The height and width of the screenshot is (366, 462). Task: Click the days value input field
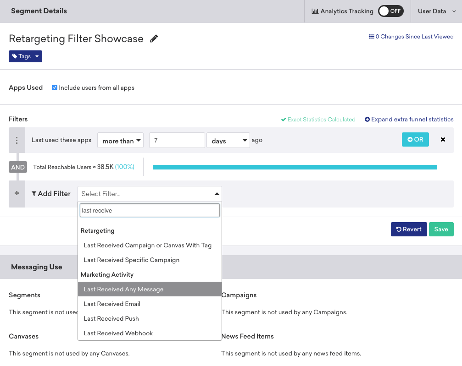coord(177,140)
